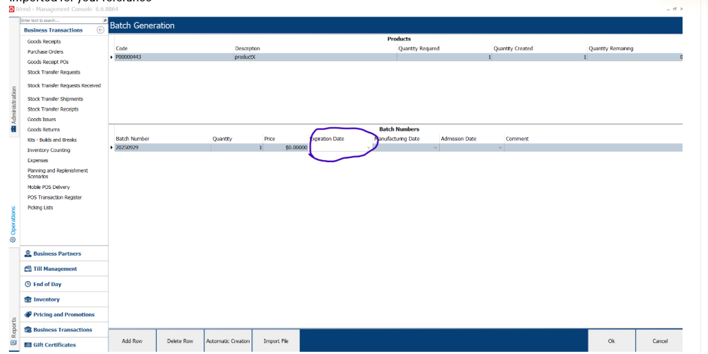Open the Operations vertical tab
This screenshot has height=354, width=708.
(14, 224)
